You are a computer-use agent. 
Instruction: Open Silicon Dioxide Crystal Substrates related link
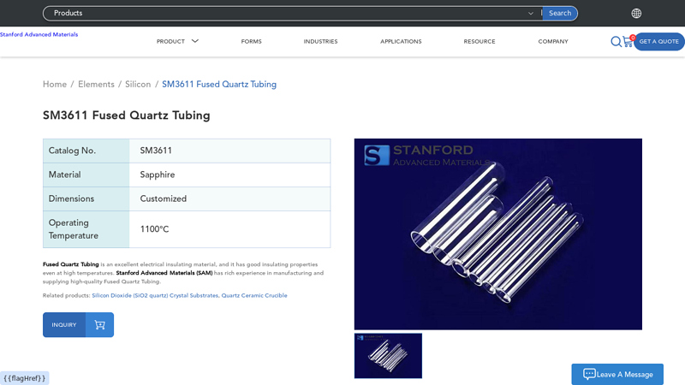pos(155,295)
